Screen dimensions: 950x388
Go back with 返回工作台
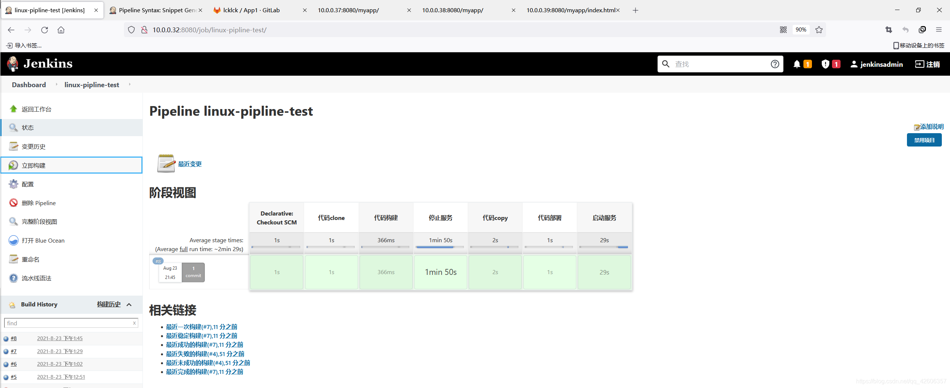point(36,109)
